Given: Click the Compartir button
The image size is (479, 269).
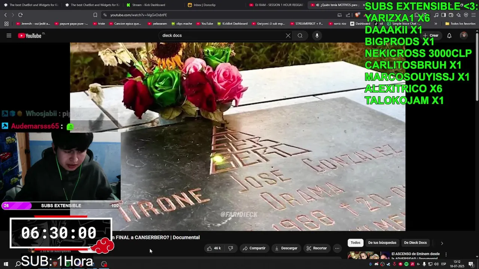Looking at the screenshot, I should (x=254, y=248).
